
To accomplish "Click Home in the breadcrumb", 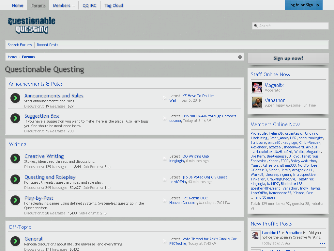I will pyautogui.click(x=12, y=57).
